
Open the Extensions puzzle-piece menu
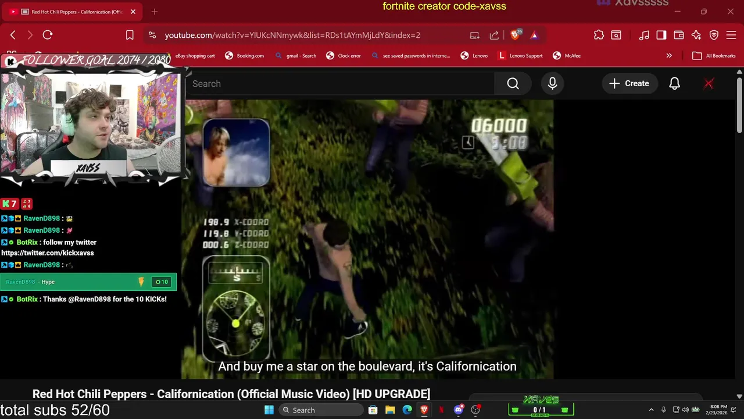click(x=599, y=35)
